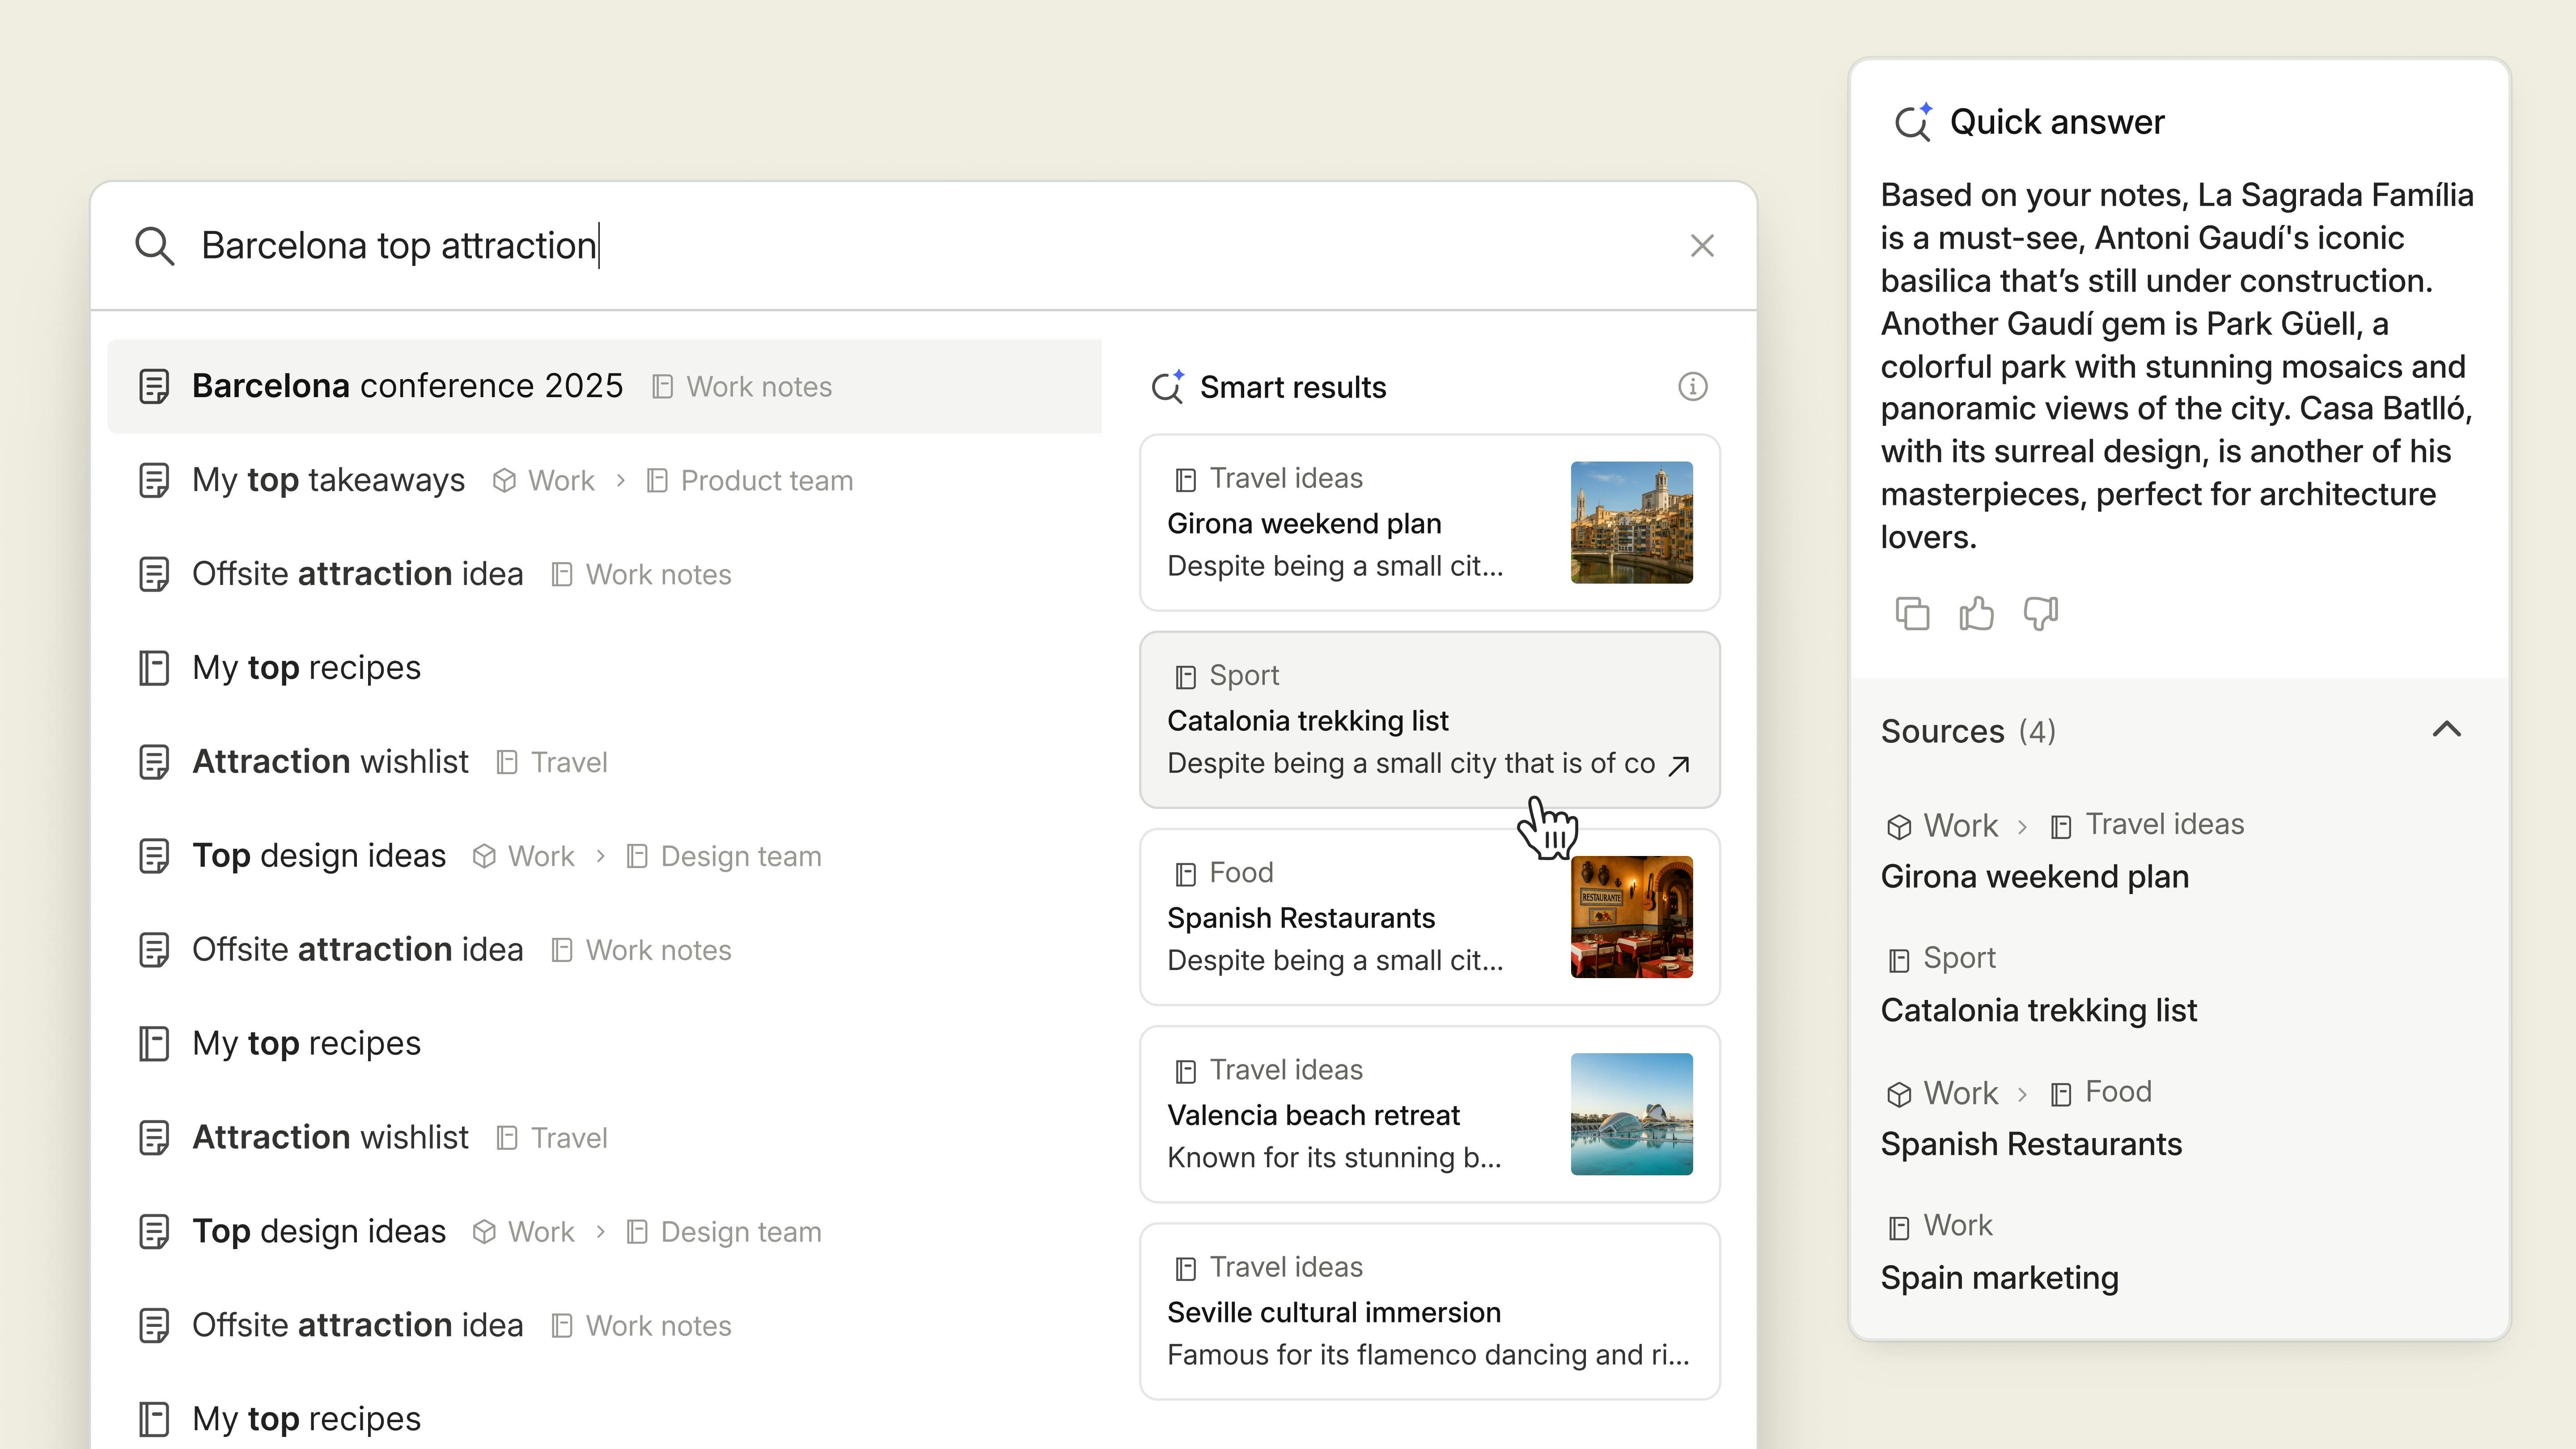Clear the search query with the X button
Image resolution: width=2576 pixels, height=1449 pixels.
[1702, 245]
